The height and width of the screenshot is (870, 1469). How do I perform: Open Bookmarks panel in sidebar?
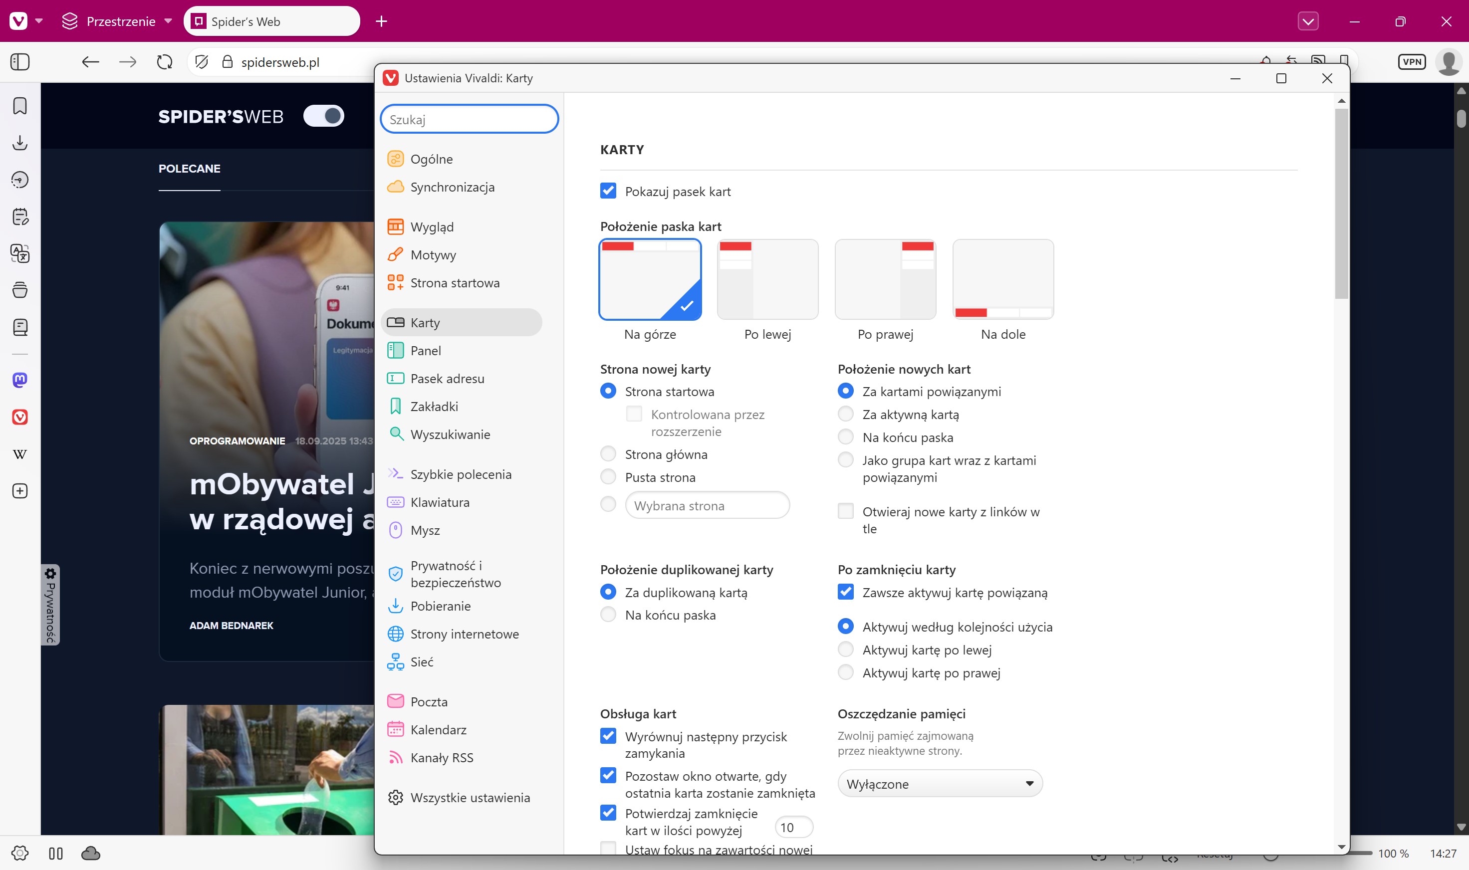coord(20,106)
